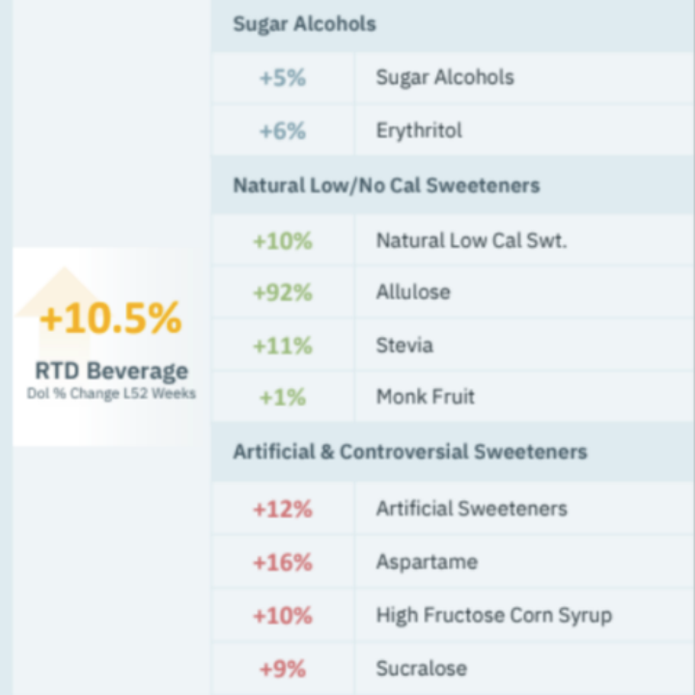Open the Artificial & Controversial Sweeteners header
695x695 pixels.
coord(410,452)
